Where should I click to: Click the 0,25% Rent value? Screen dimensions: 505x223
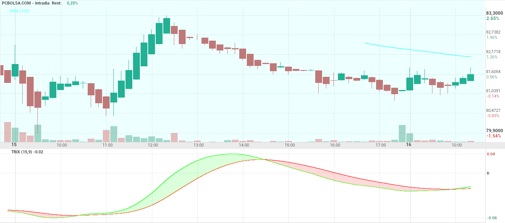(72, 3)
